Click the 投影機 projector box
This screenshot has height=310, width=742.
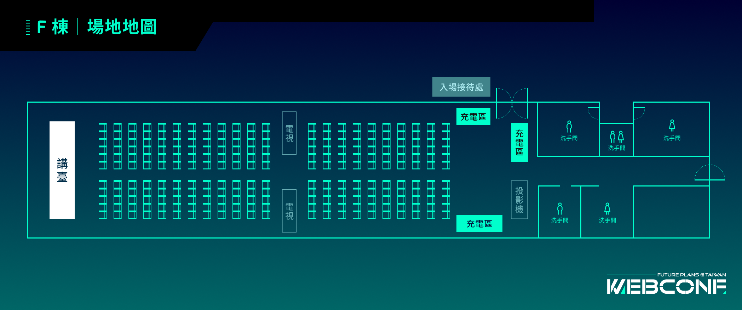tap(519, 200)
